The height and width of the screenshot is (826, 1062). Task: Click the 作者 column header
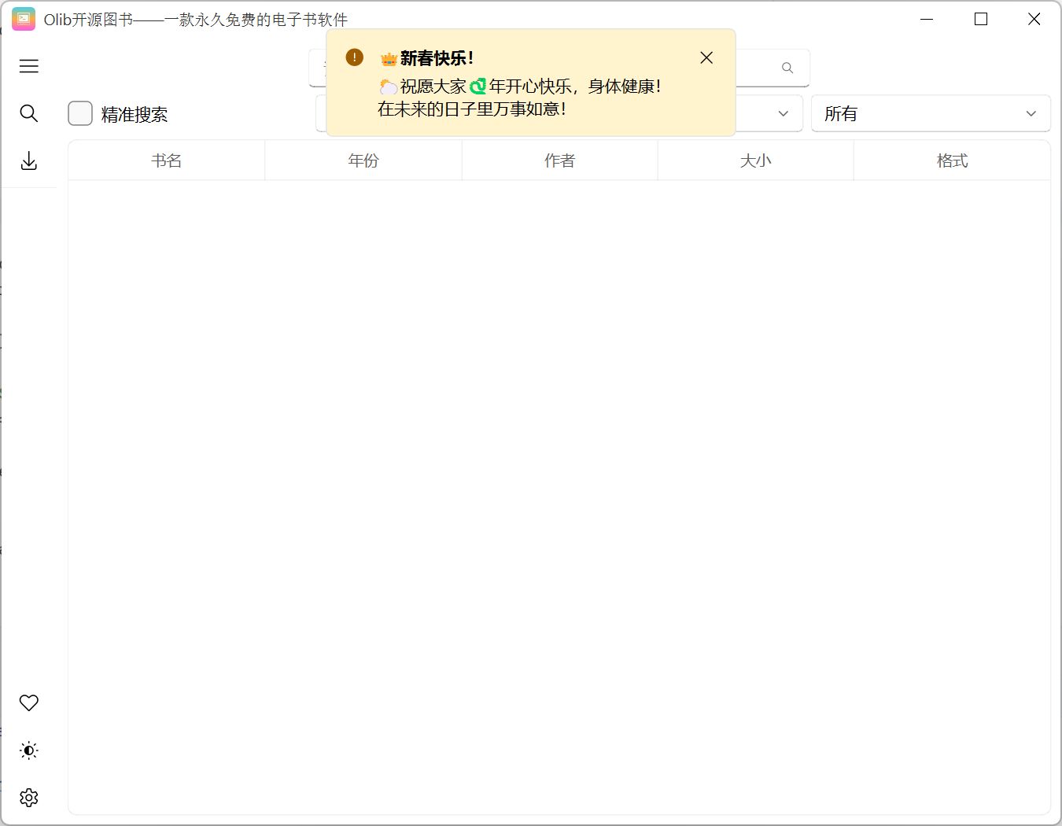pyautogui.click(x=559, y=160)
